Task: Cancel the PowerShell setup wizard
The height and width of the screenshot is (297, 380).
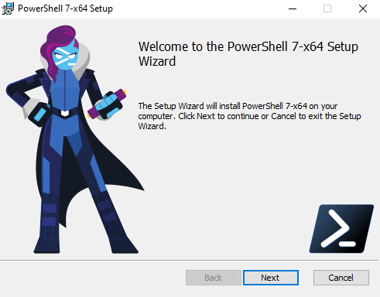Action: tap(341, 278)
